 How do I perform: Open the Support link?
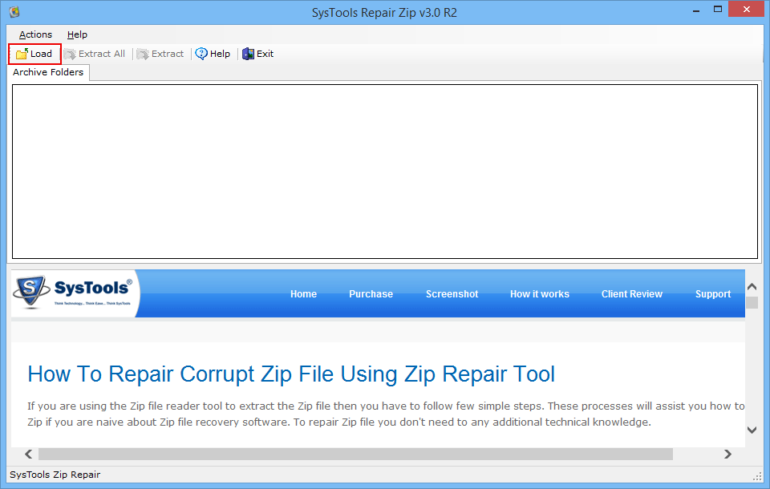(713, 294)
